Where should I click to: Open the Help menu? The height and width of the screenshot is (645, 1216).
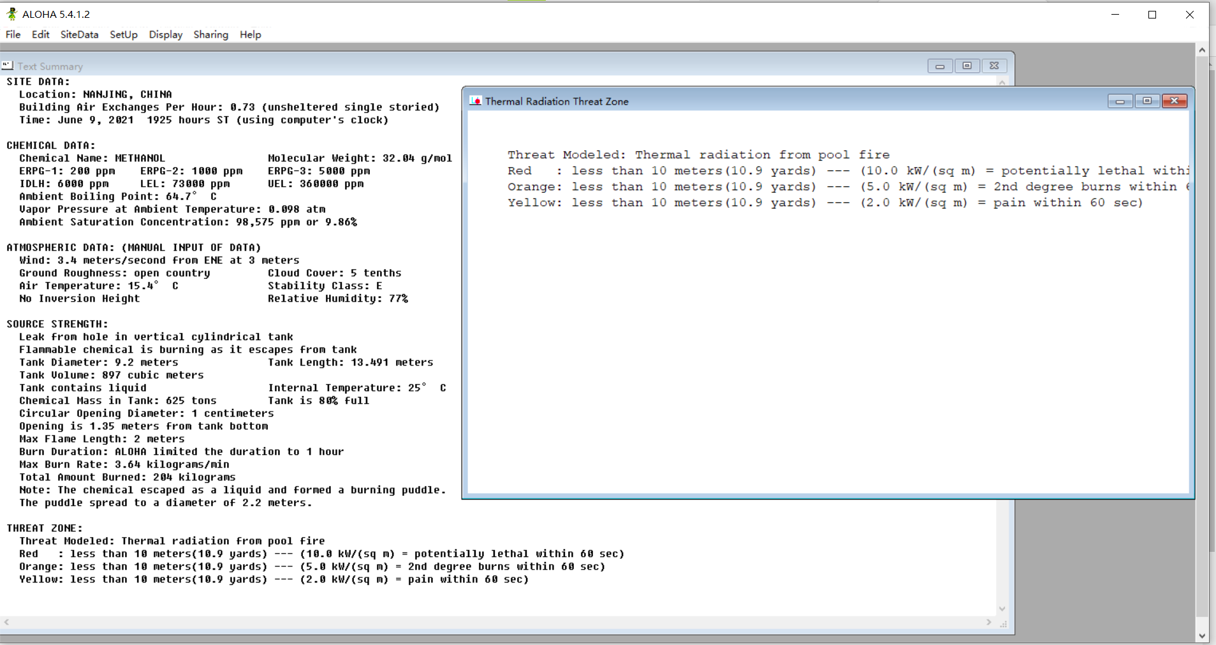(251, 34)
